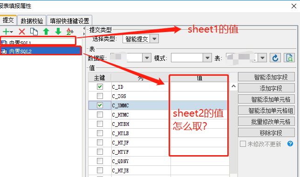Uncheck the primary key for C_XMMC
This screenshot has height=177, width=300.
(100, 105)
